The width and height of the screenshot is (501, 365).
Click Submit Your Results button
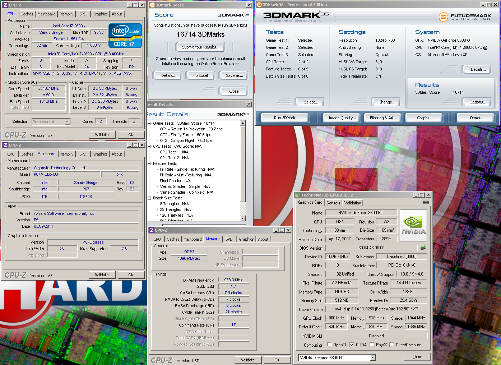click(x=200, y=47)
